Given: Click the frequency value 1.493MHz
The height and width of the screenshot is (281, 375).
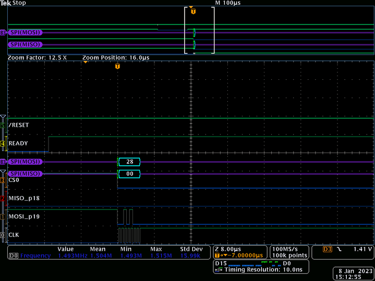Looking at the screenshot, I should coord(72,255).
